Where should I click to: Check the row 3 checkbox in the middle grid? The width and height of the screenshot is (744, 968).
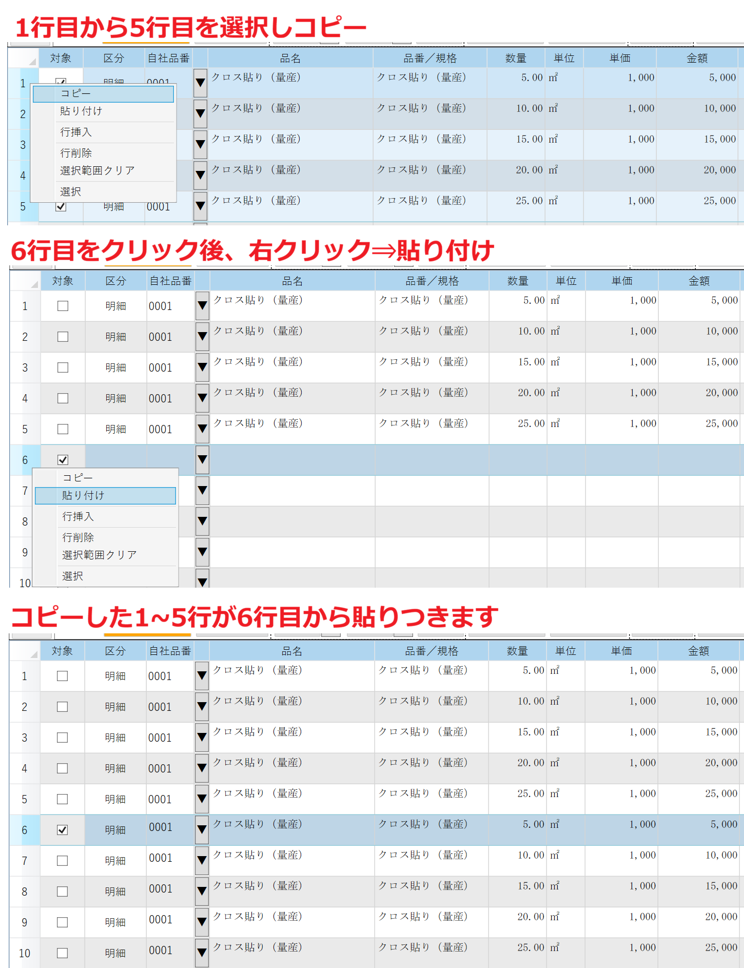[63, 367]
